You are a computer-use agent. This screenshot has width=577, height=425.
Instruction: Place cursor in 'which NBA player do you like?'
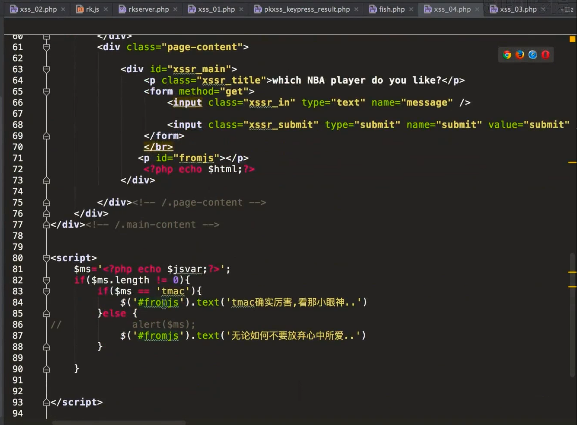click(x=356, y=80)
